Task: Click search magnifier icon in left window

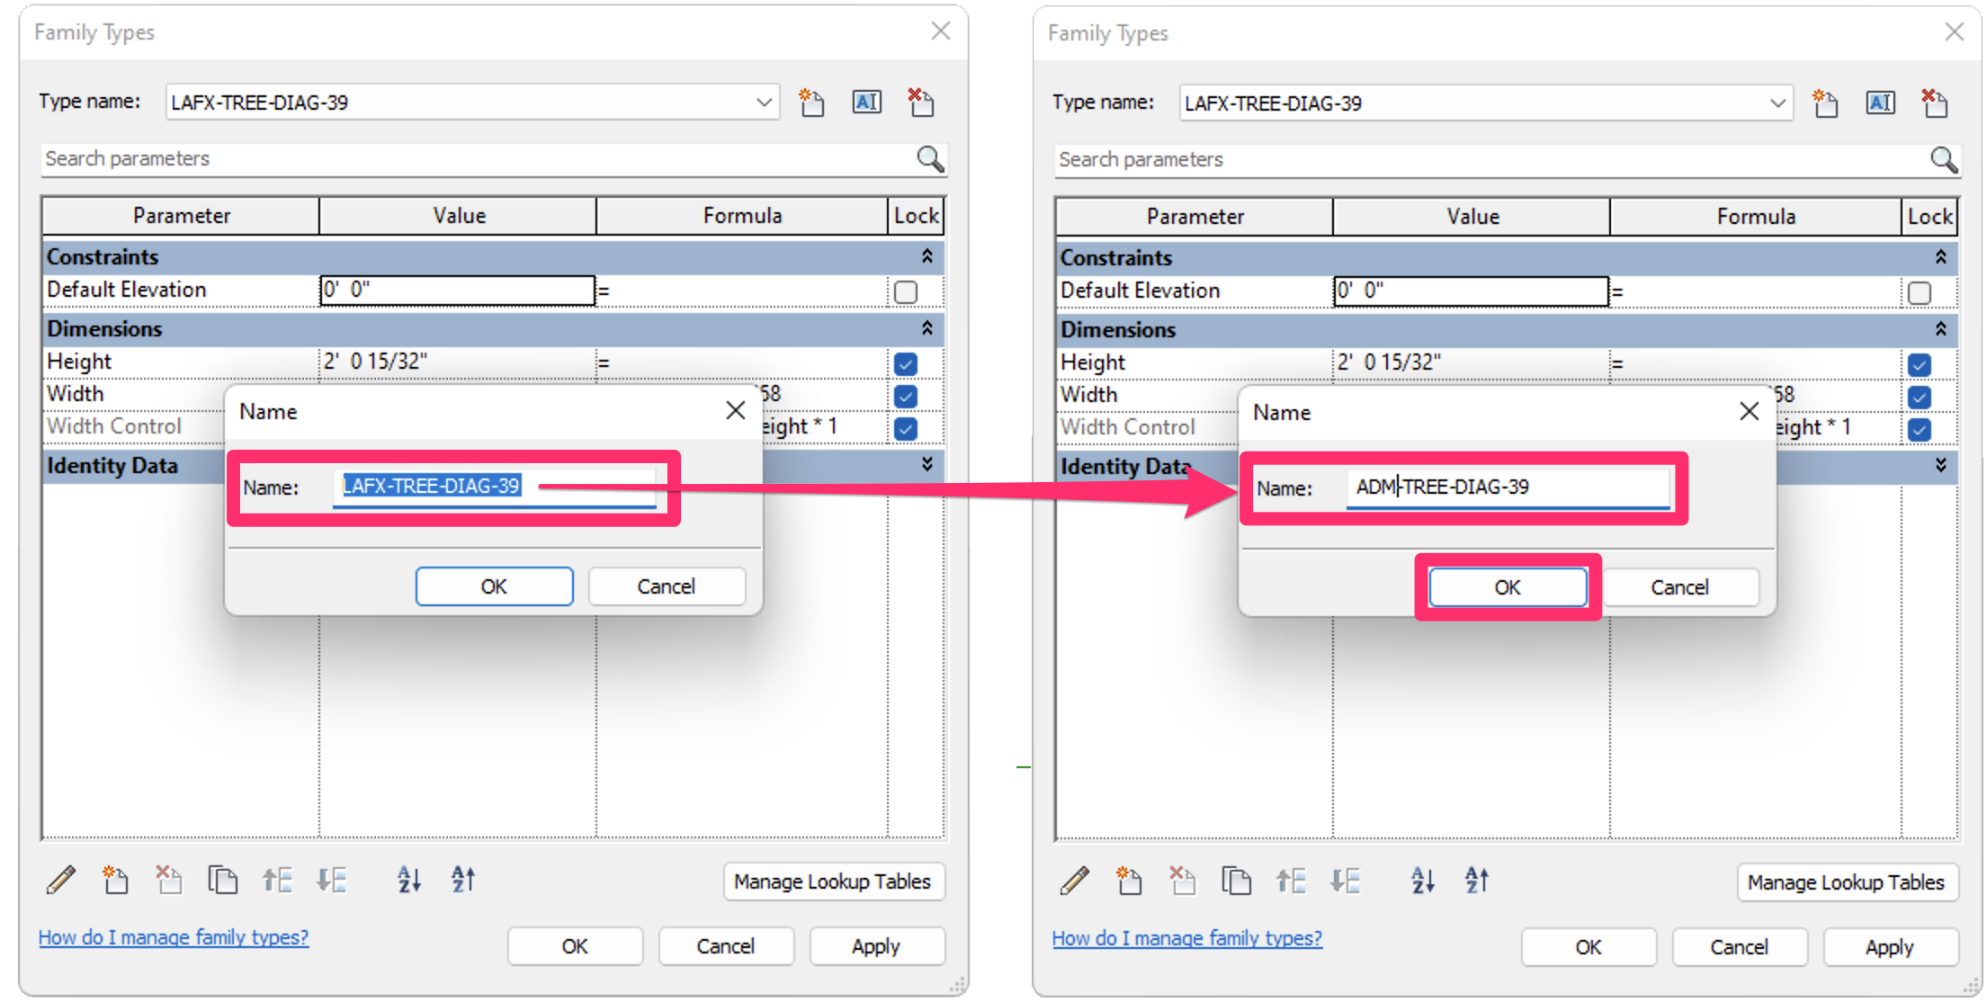Action: [930, 159]
